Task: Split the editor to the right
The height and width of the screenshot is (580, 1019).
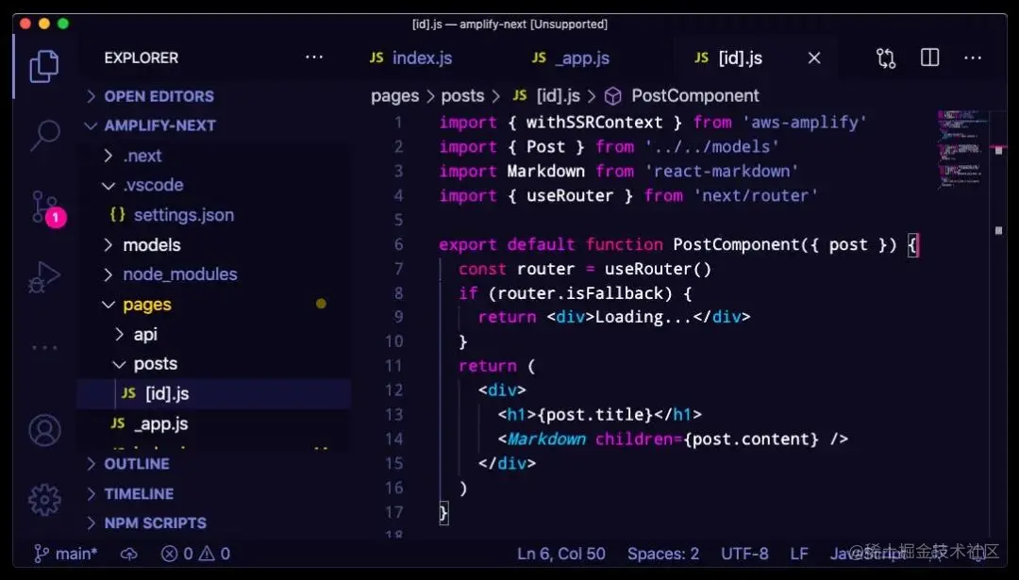Action: (x=930, y=58)
